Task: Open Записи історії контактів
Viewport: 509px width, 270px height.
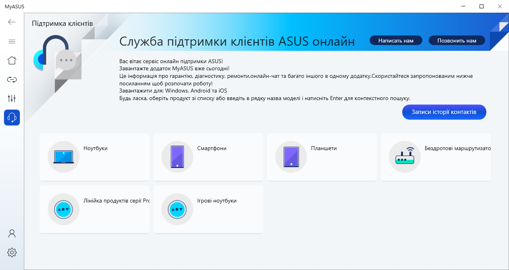Action: pos(444,112)
